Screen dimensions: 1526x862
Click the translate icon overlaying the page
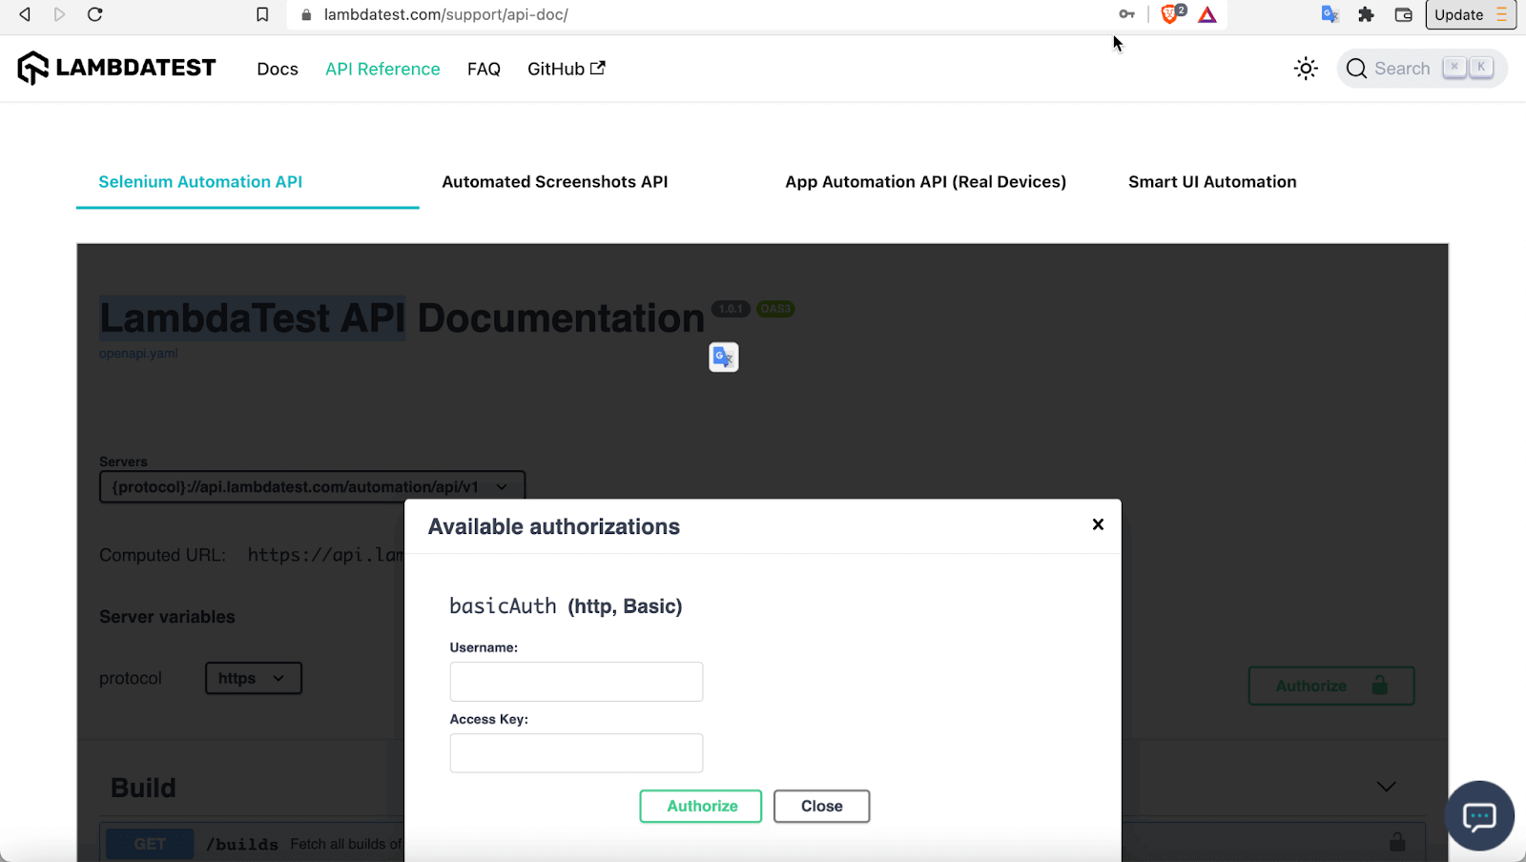pos(722,357)
